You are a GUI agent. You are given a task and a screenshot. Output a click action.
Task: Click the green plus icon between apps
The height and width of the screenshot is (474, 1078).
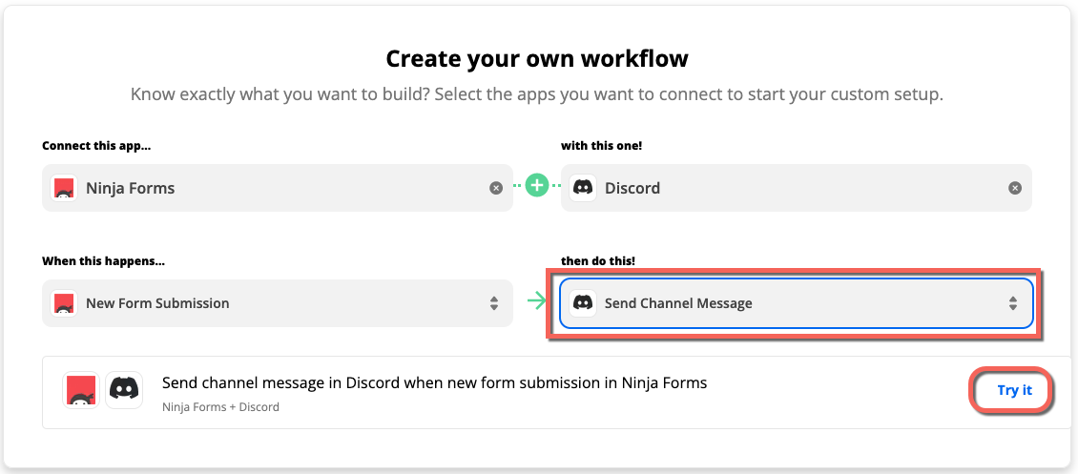[x=537, y=187]
